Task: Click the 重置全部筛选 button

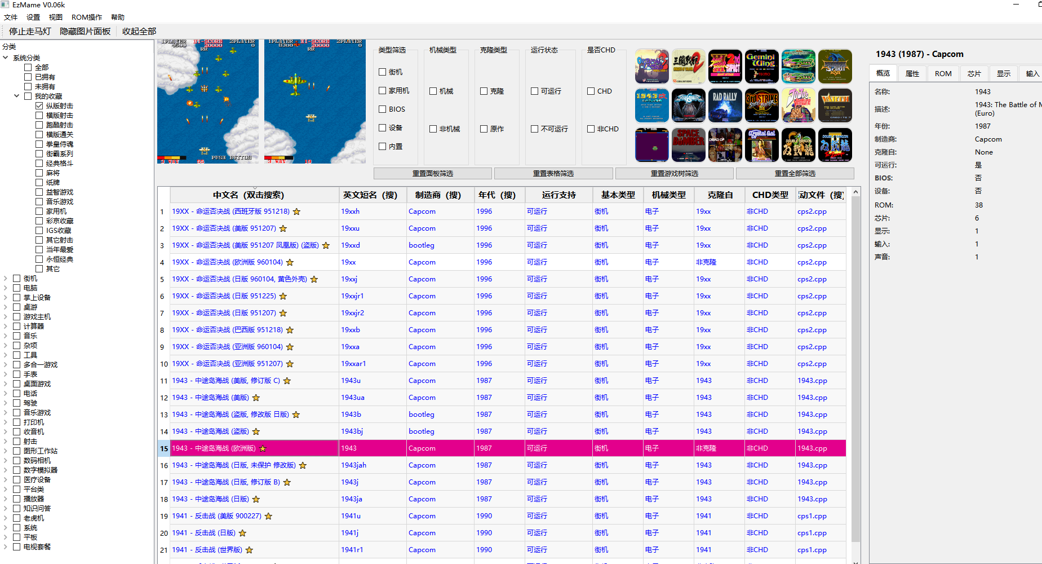Action: pyautogui.click(x=795, y=173)
